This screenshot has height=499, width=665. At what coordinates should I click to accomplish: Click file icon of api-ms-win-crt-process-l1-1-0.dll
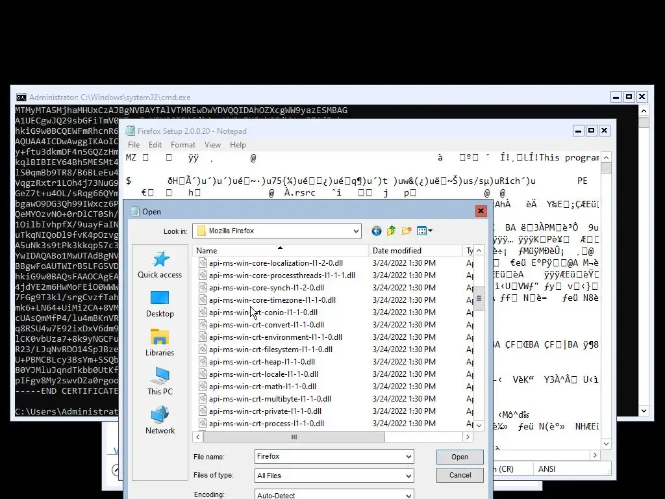203,423
